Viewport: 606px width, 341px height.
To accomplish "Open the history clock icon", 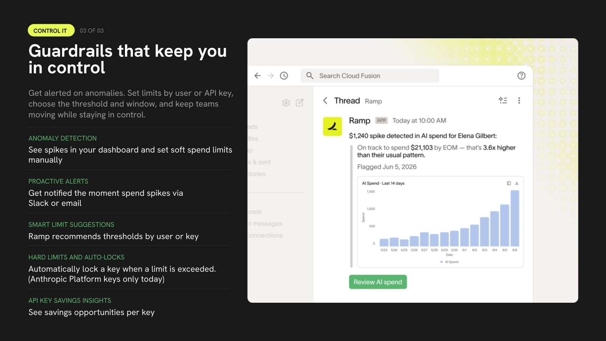I will click(284, 76).
